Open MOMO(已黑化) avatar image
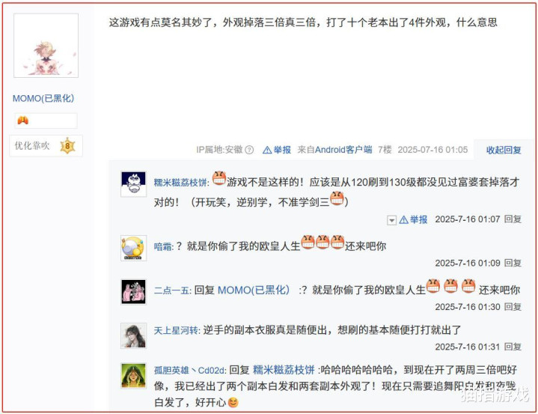Screen dimensions: 538x414 pos(46,46)
